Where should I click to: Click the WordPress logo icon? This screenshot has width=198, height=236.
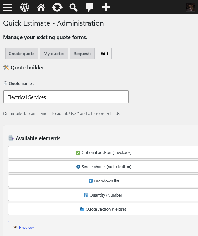tap(25, 7)
